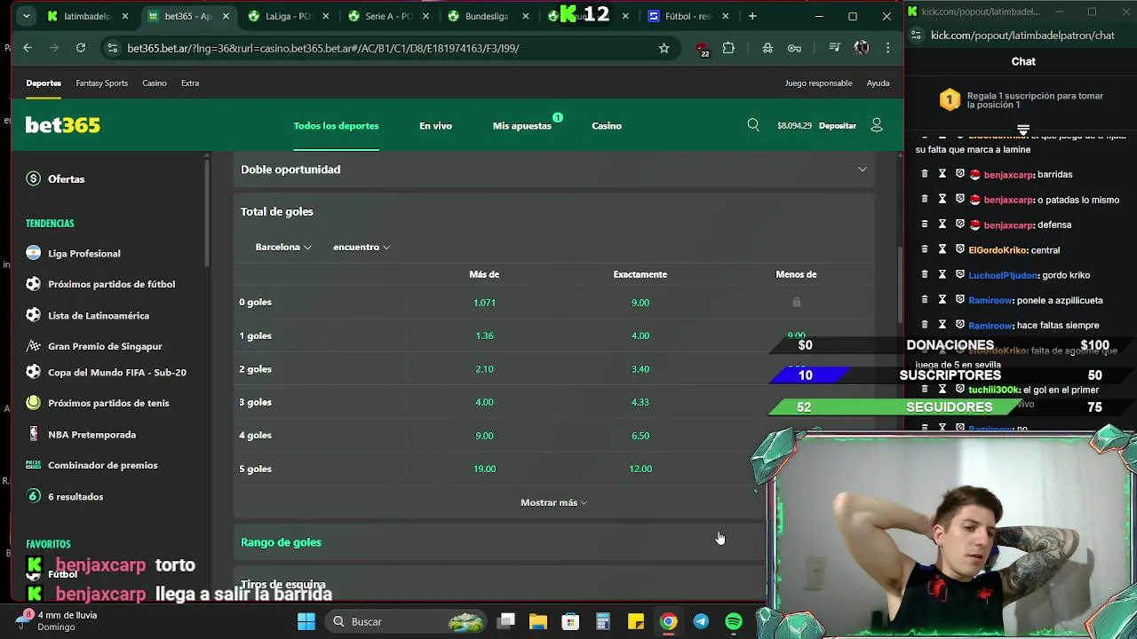1137x639 pixels.
Task: Reload the bet365 page
Action: click(81, 48)
